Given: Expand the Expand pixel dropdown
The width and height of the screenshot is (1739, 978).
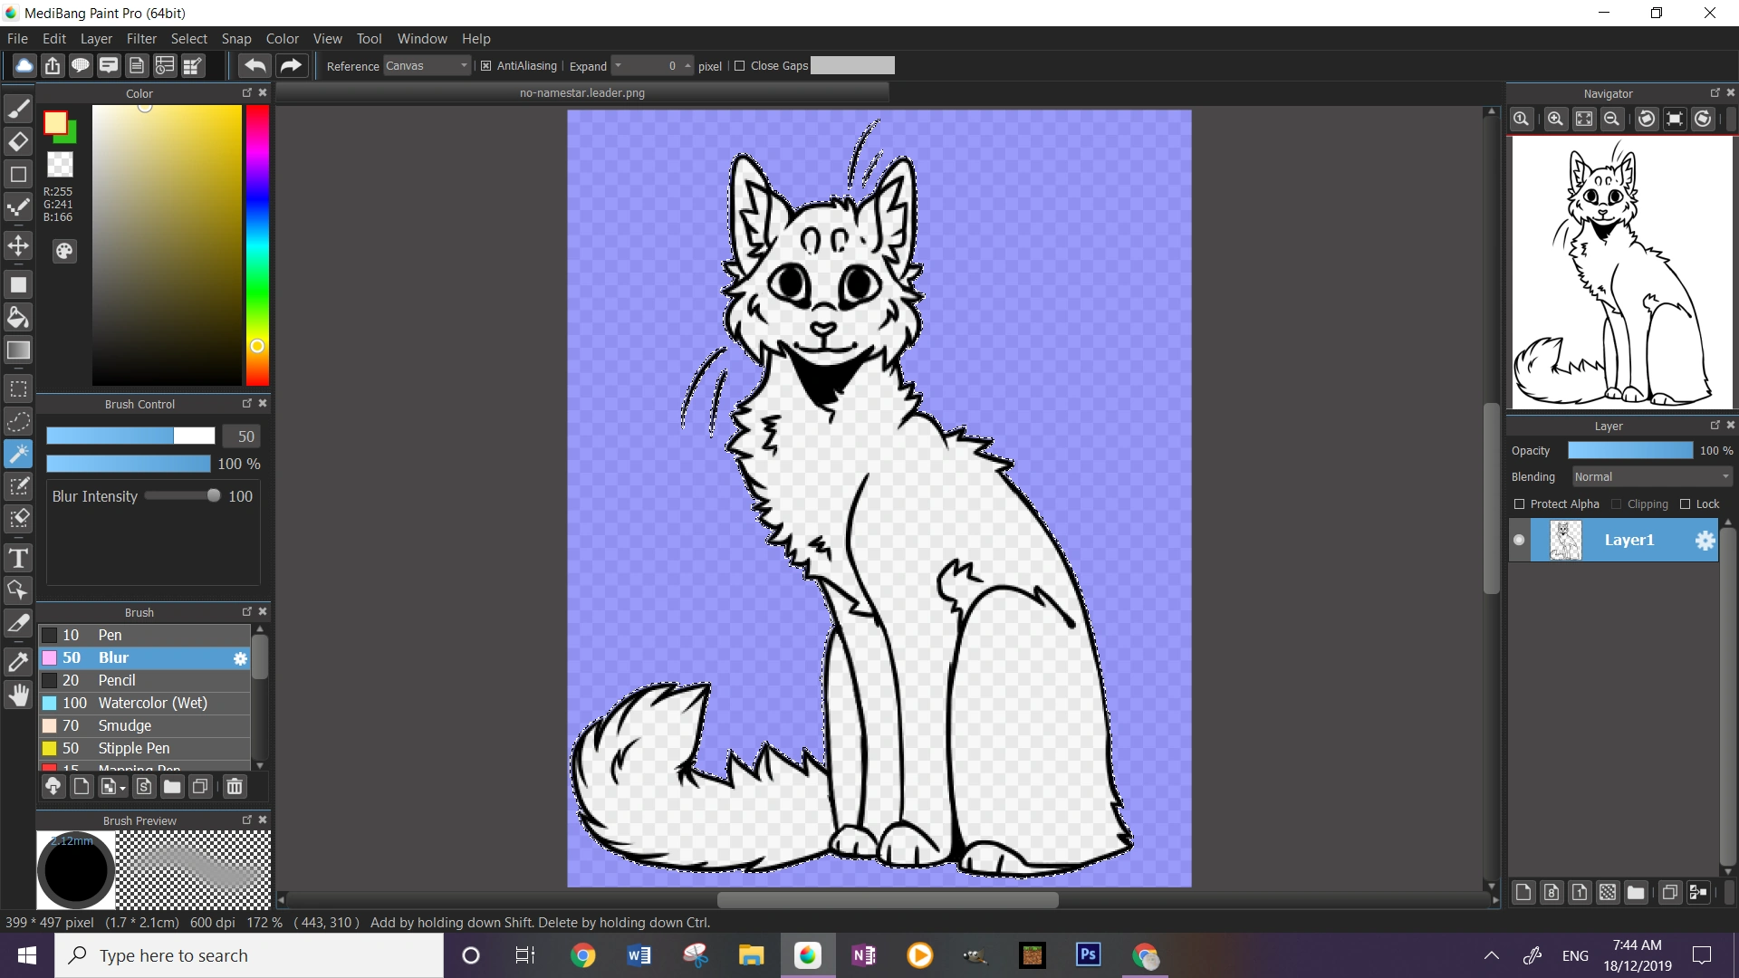Looking at the screenshot, I should (x=619, y=66).
